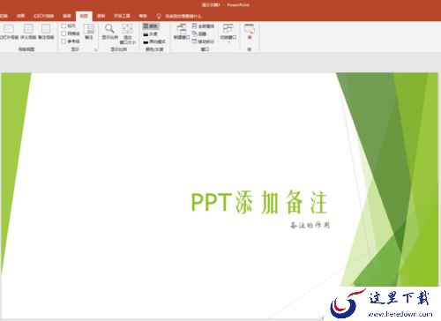Click the New Window (新建窗口) icon

click(x=182, y=32)
